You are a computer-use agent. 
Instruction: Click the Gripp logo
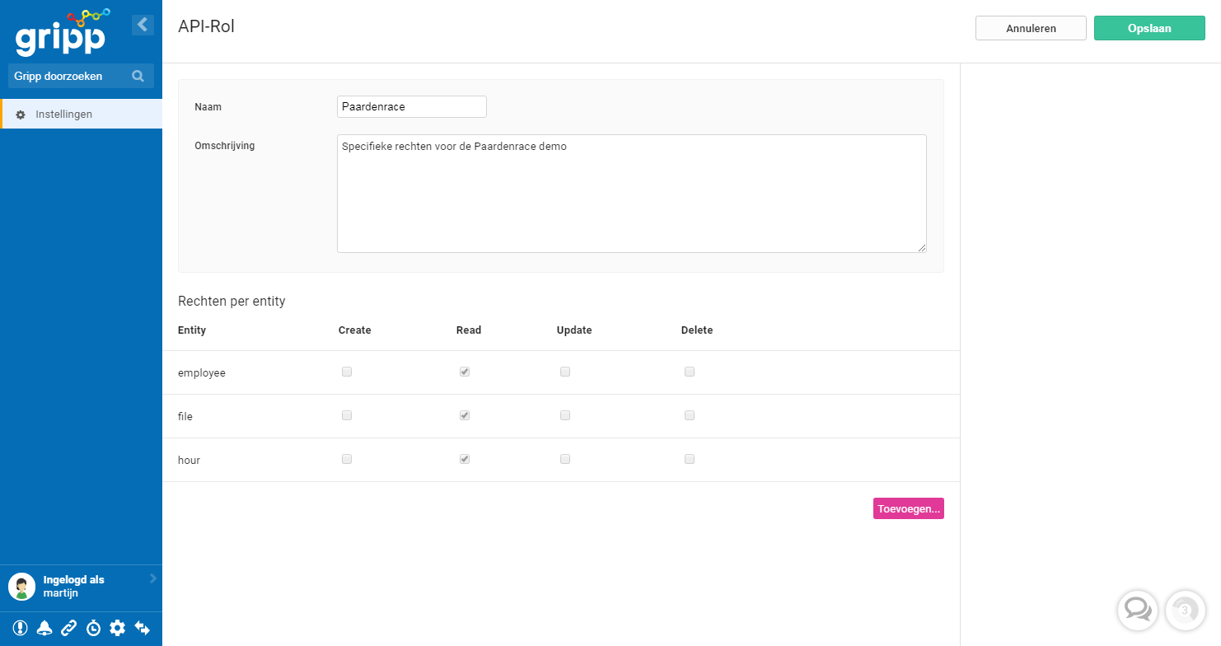click(x=63, y=31)
